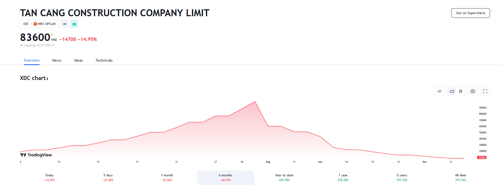503x196 pixels.
Task: Select the 5 days range
Action: click(108, 177)
